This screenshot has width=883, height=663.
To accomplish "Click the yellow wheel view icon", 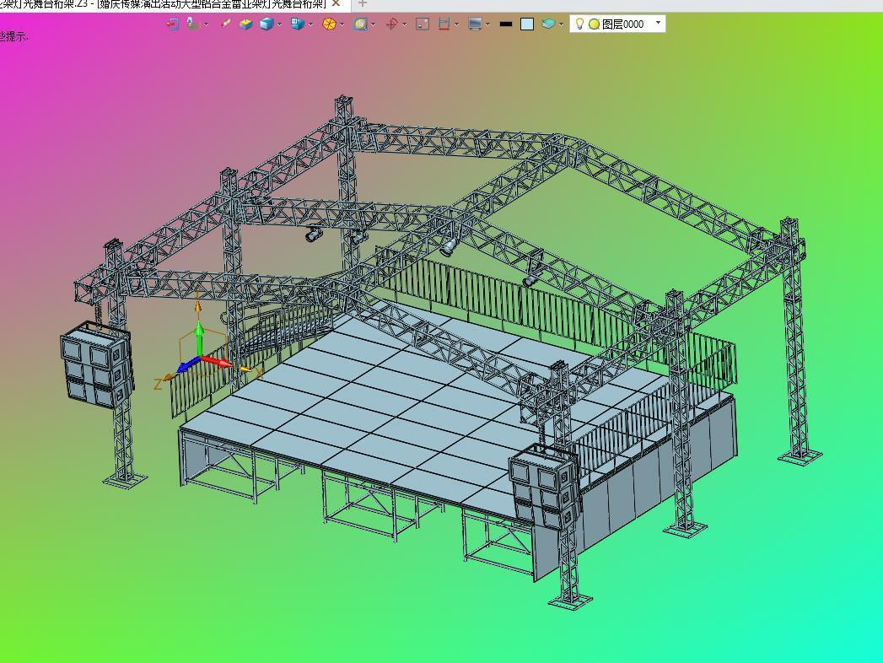I will (329, 24).
